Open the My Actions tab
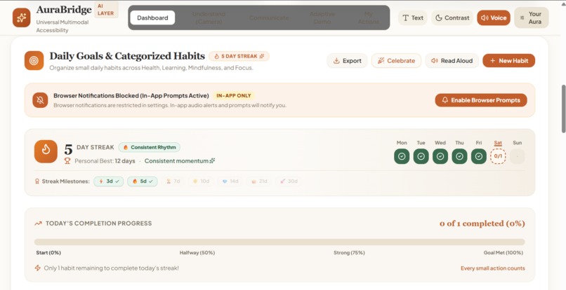566x290 pixels. pos(369,18)
